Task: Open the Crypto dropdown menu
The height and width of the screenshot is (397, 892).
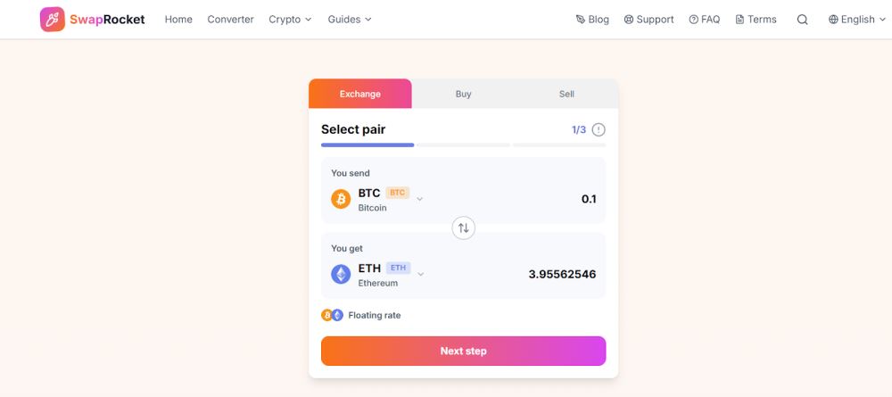Action: 290,20
